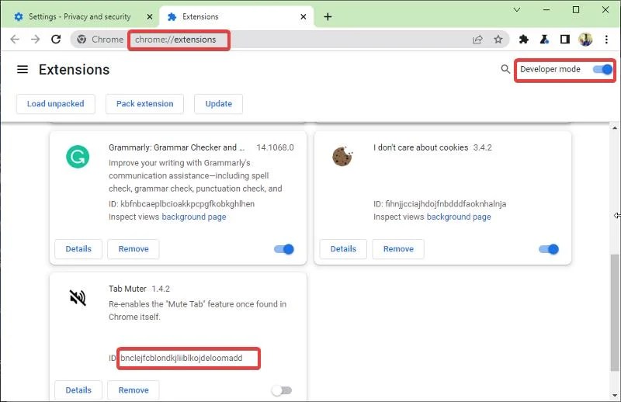Image resolution: width=621 pixels, height=402 pixels.
Task: Open the Chrome three-dot menu
Action: click(606, 40)
